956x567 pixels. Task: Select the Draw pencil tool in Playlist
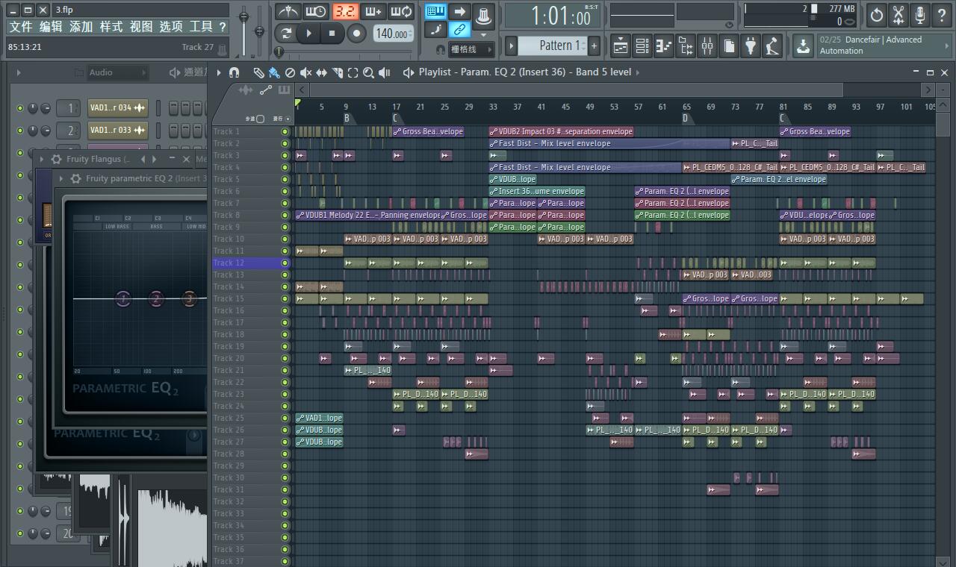coord(258,72)
